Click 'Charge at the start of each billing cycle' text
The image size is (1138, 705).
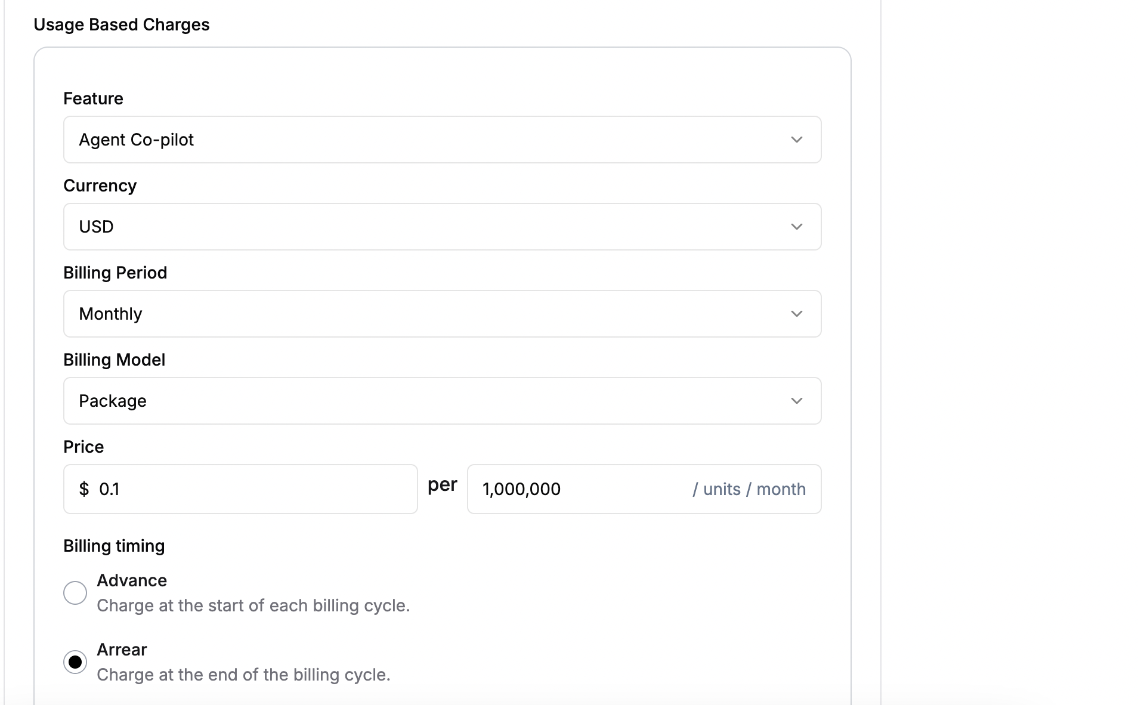pos(253,605)
